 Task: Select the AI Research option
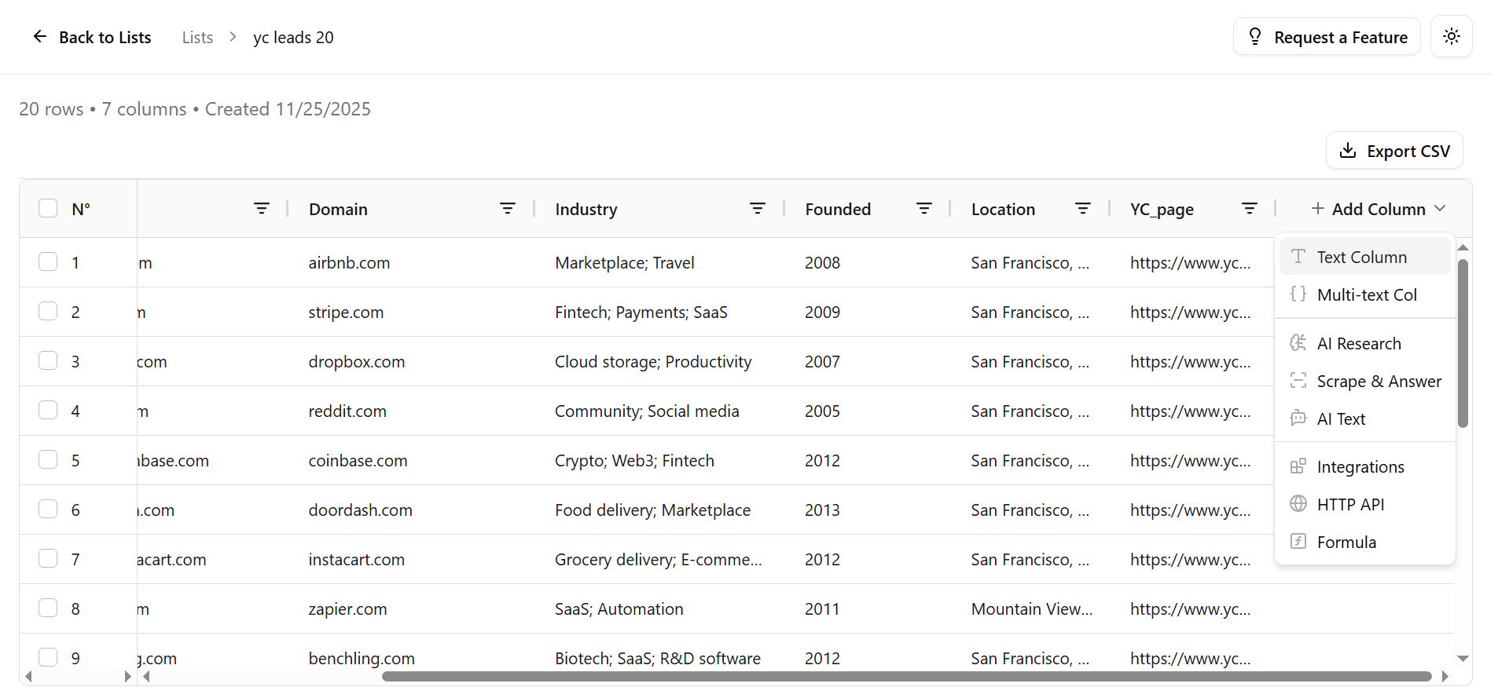1358,344
